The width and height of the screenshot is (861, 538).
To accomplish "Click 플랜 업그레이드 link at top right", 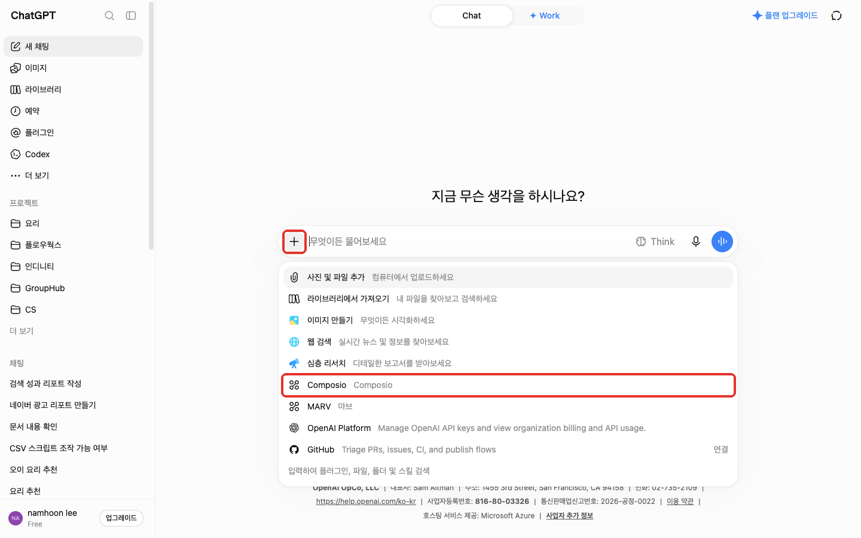I will tap(785, 16).
